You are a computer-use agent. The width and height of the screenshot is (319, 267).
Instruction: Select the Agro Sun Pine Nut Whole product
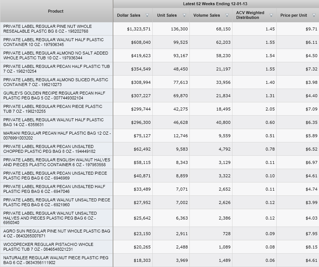(56, 234)
